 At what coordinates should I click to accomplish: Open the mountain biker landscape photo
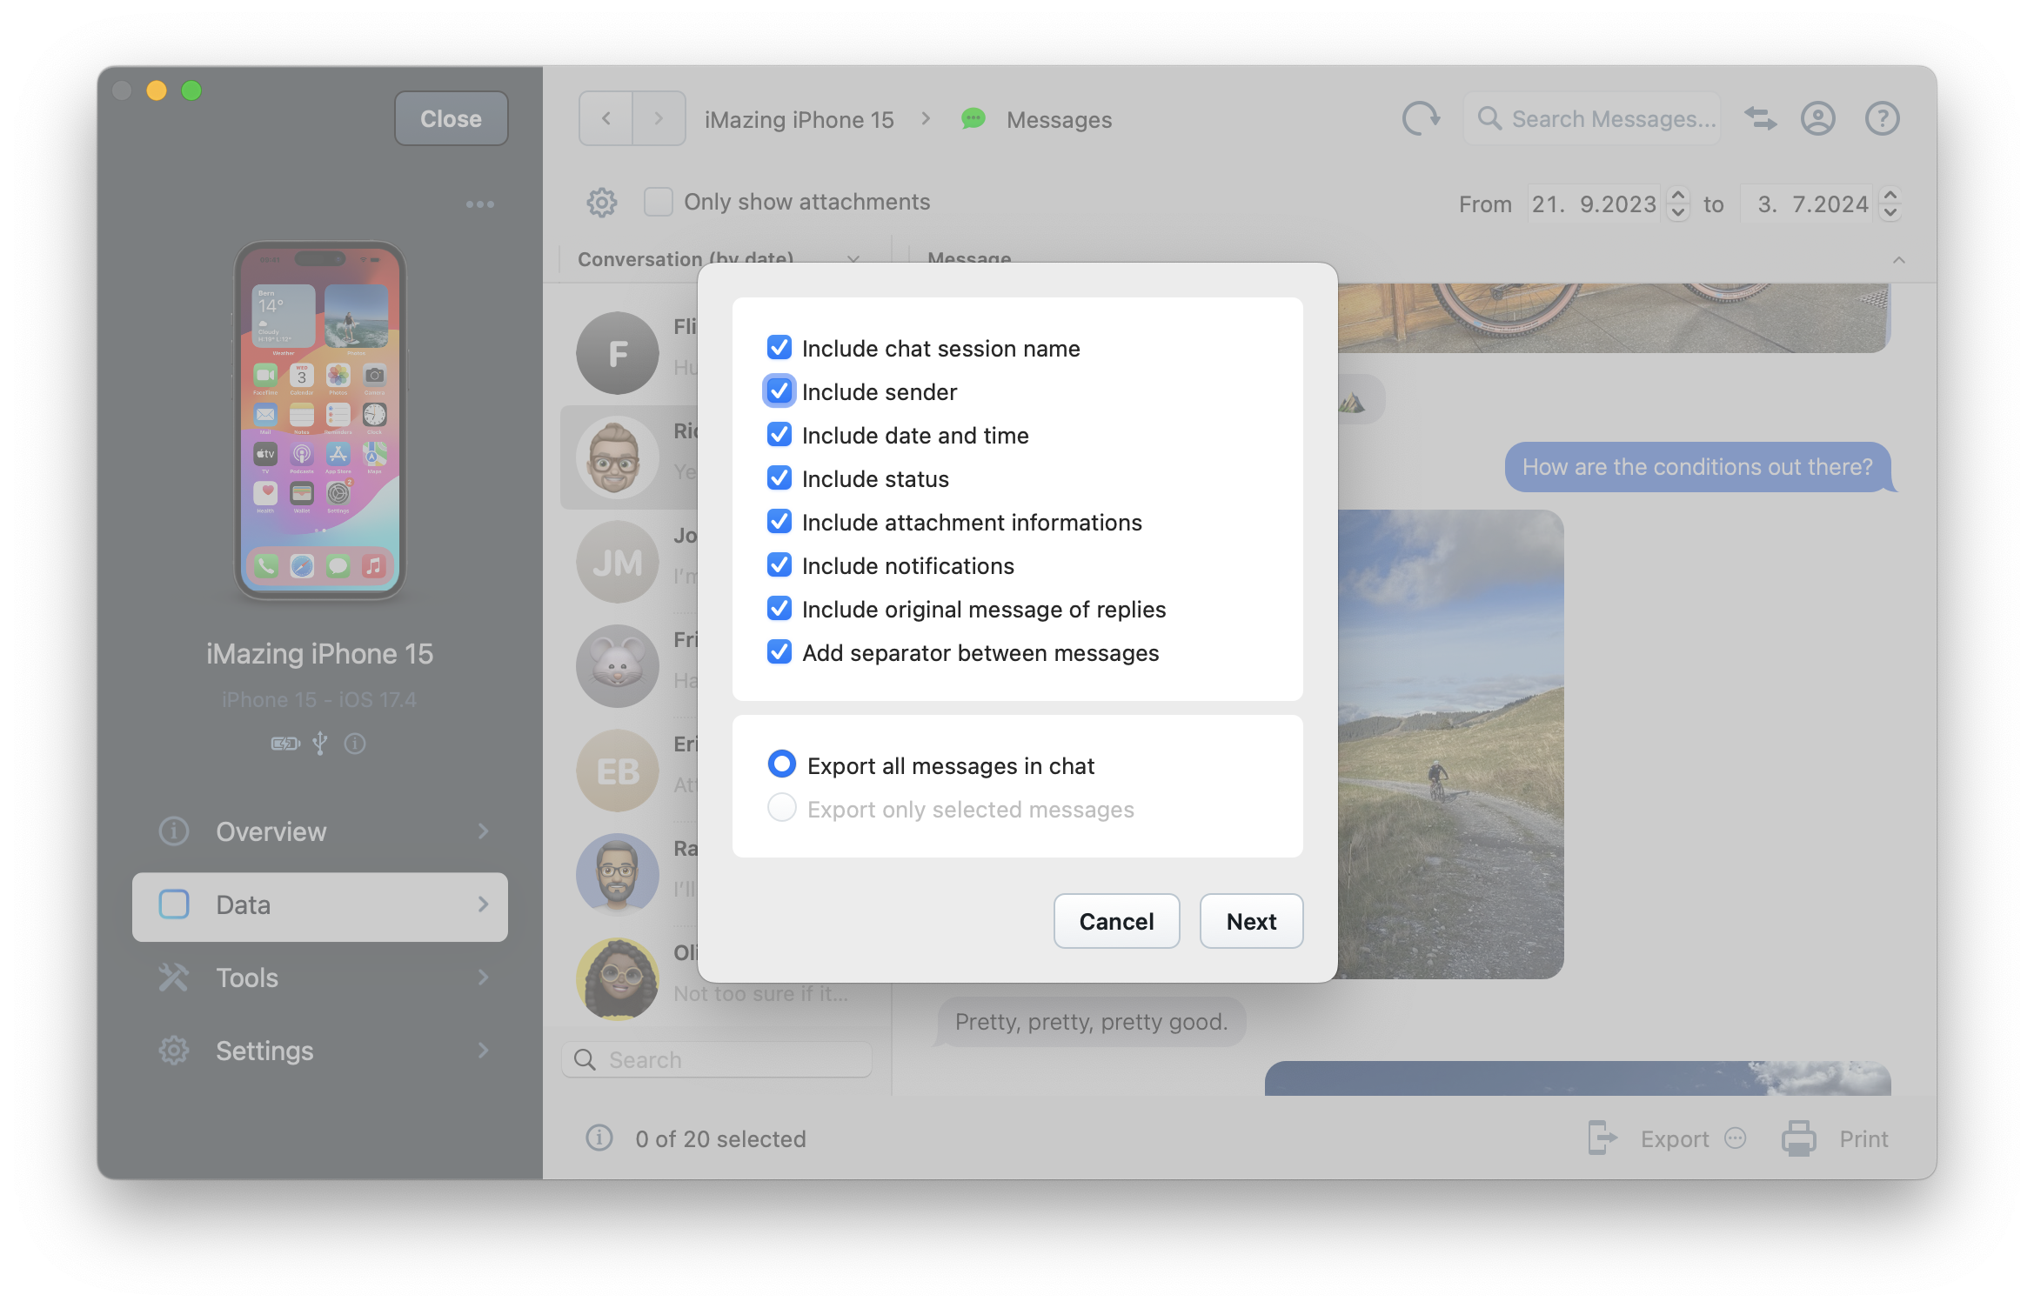click(1449, 744)
